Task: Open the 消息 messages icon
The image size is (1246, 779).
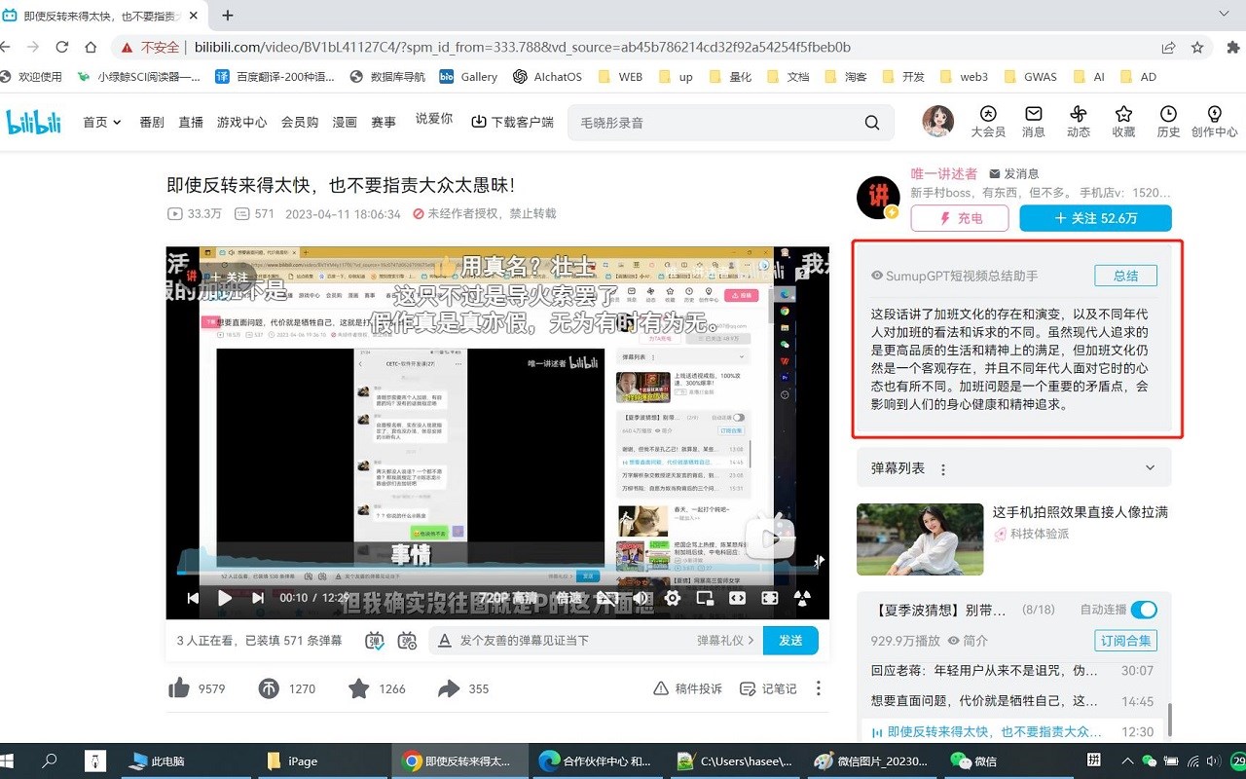Action: pyautogui.click(x=1034, y=121)
